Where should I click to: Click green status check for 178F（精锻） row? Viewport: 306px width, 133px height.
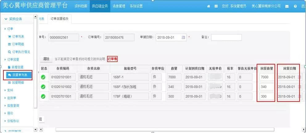click(x=43, y=97)
